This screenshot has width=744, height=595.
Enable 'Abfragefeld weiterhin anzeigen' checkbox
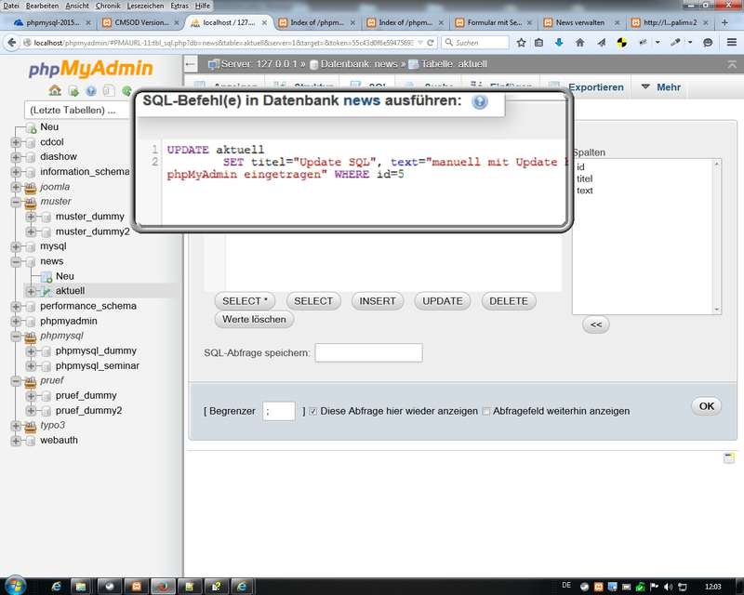pos(486,411)
